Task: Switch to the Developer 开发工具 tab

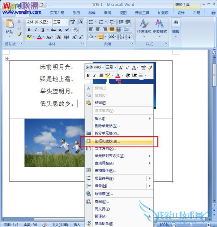Action: (142, 13)
